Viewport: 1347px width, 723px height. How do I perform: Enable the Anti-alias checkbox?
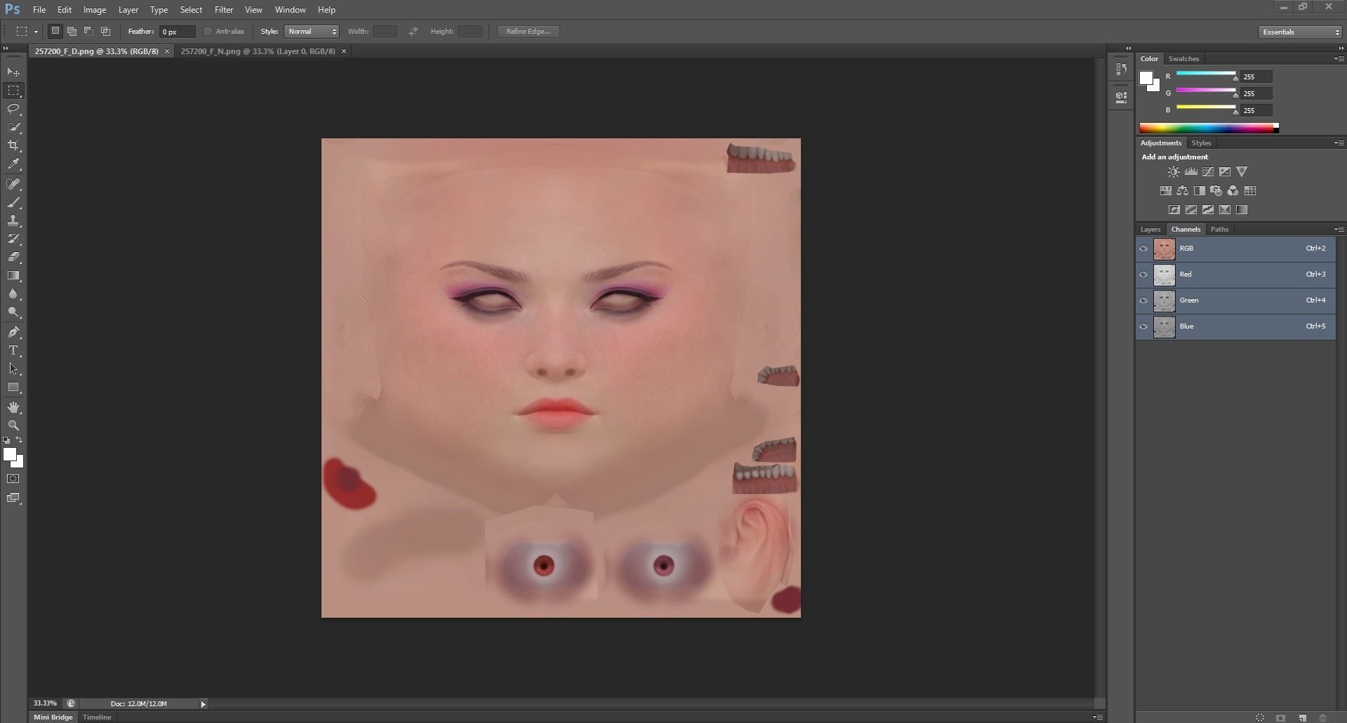[208, 32]
